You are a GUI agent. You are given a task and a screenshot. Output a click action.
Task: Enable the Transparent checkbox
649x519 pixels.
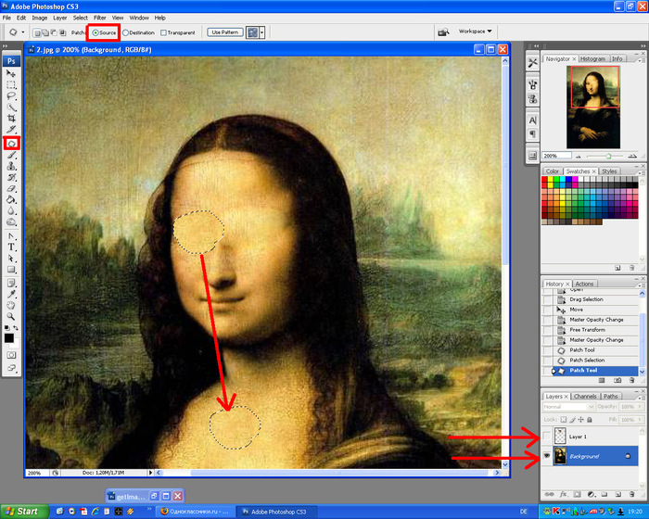pyautogui.click(x=163, y=32)
